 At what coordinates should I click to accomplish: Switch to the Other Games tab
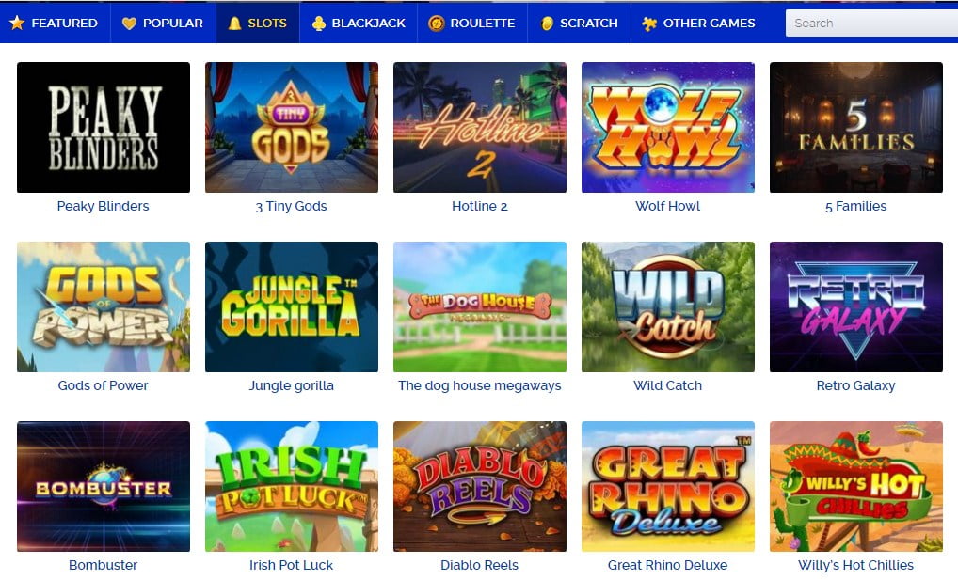click(x=698, y=24)
